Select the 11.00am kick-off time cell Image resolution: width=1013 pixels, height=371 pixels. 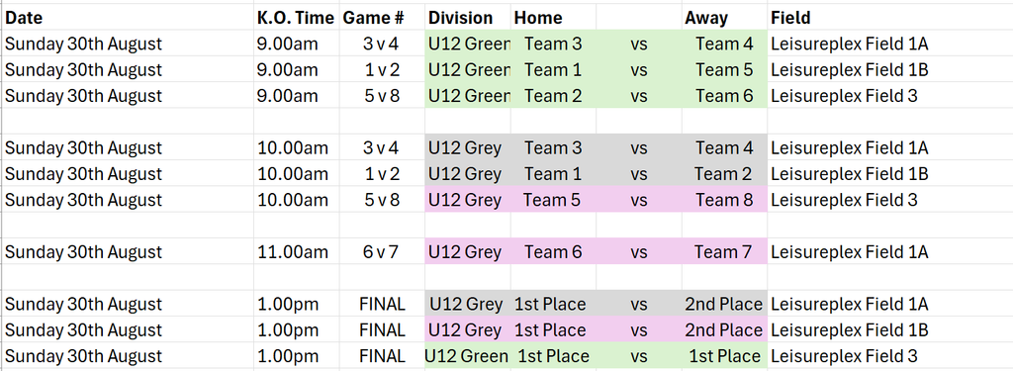click(297, 251)
